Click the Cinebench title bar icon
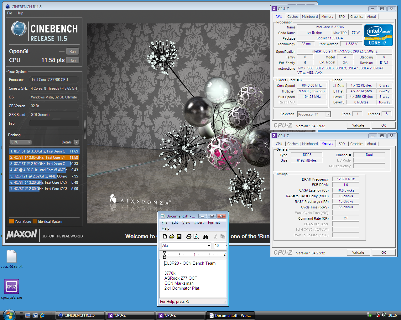The image size is (401, 320). (8, 6)
